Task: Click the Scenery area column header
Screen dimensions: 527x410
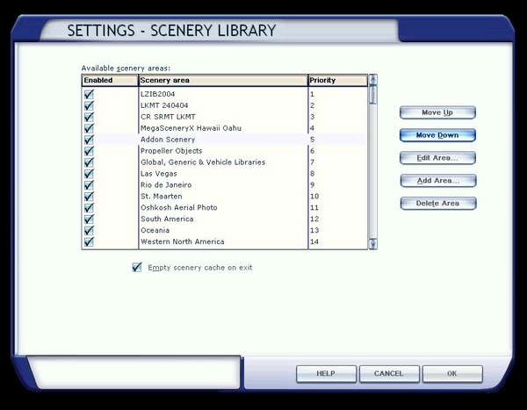Action: (223, 80)
